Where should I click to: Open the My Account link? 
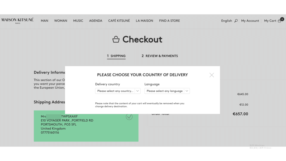pos(250,21)
